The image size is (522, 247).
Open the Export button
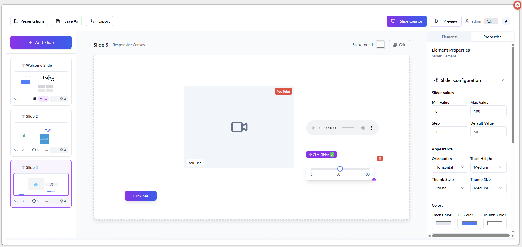99,21
